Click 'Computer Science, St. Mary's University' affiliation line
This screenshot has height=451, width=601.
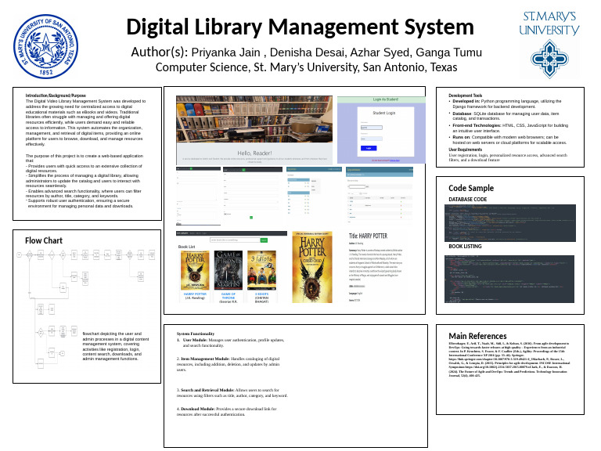[x=306, y=67]
